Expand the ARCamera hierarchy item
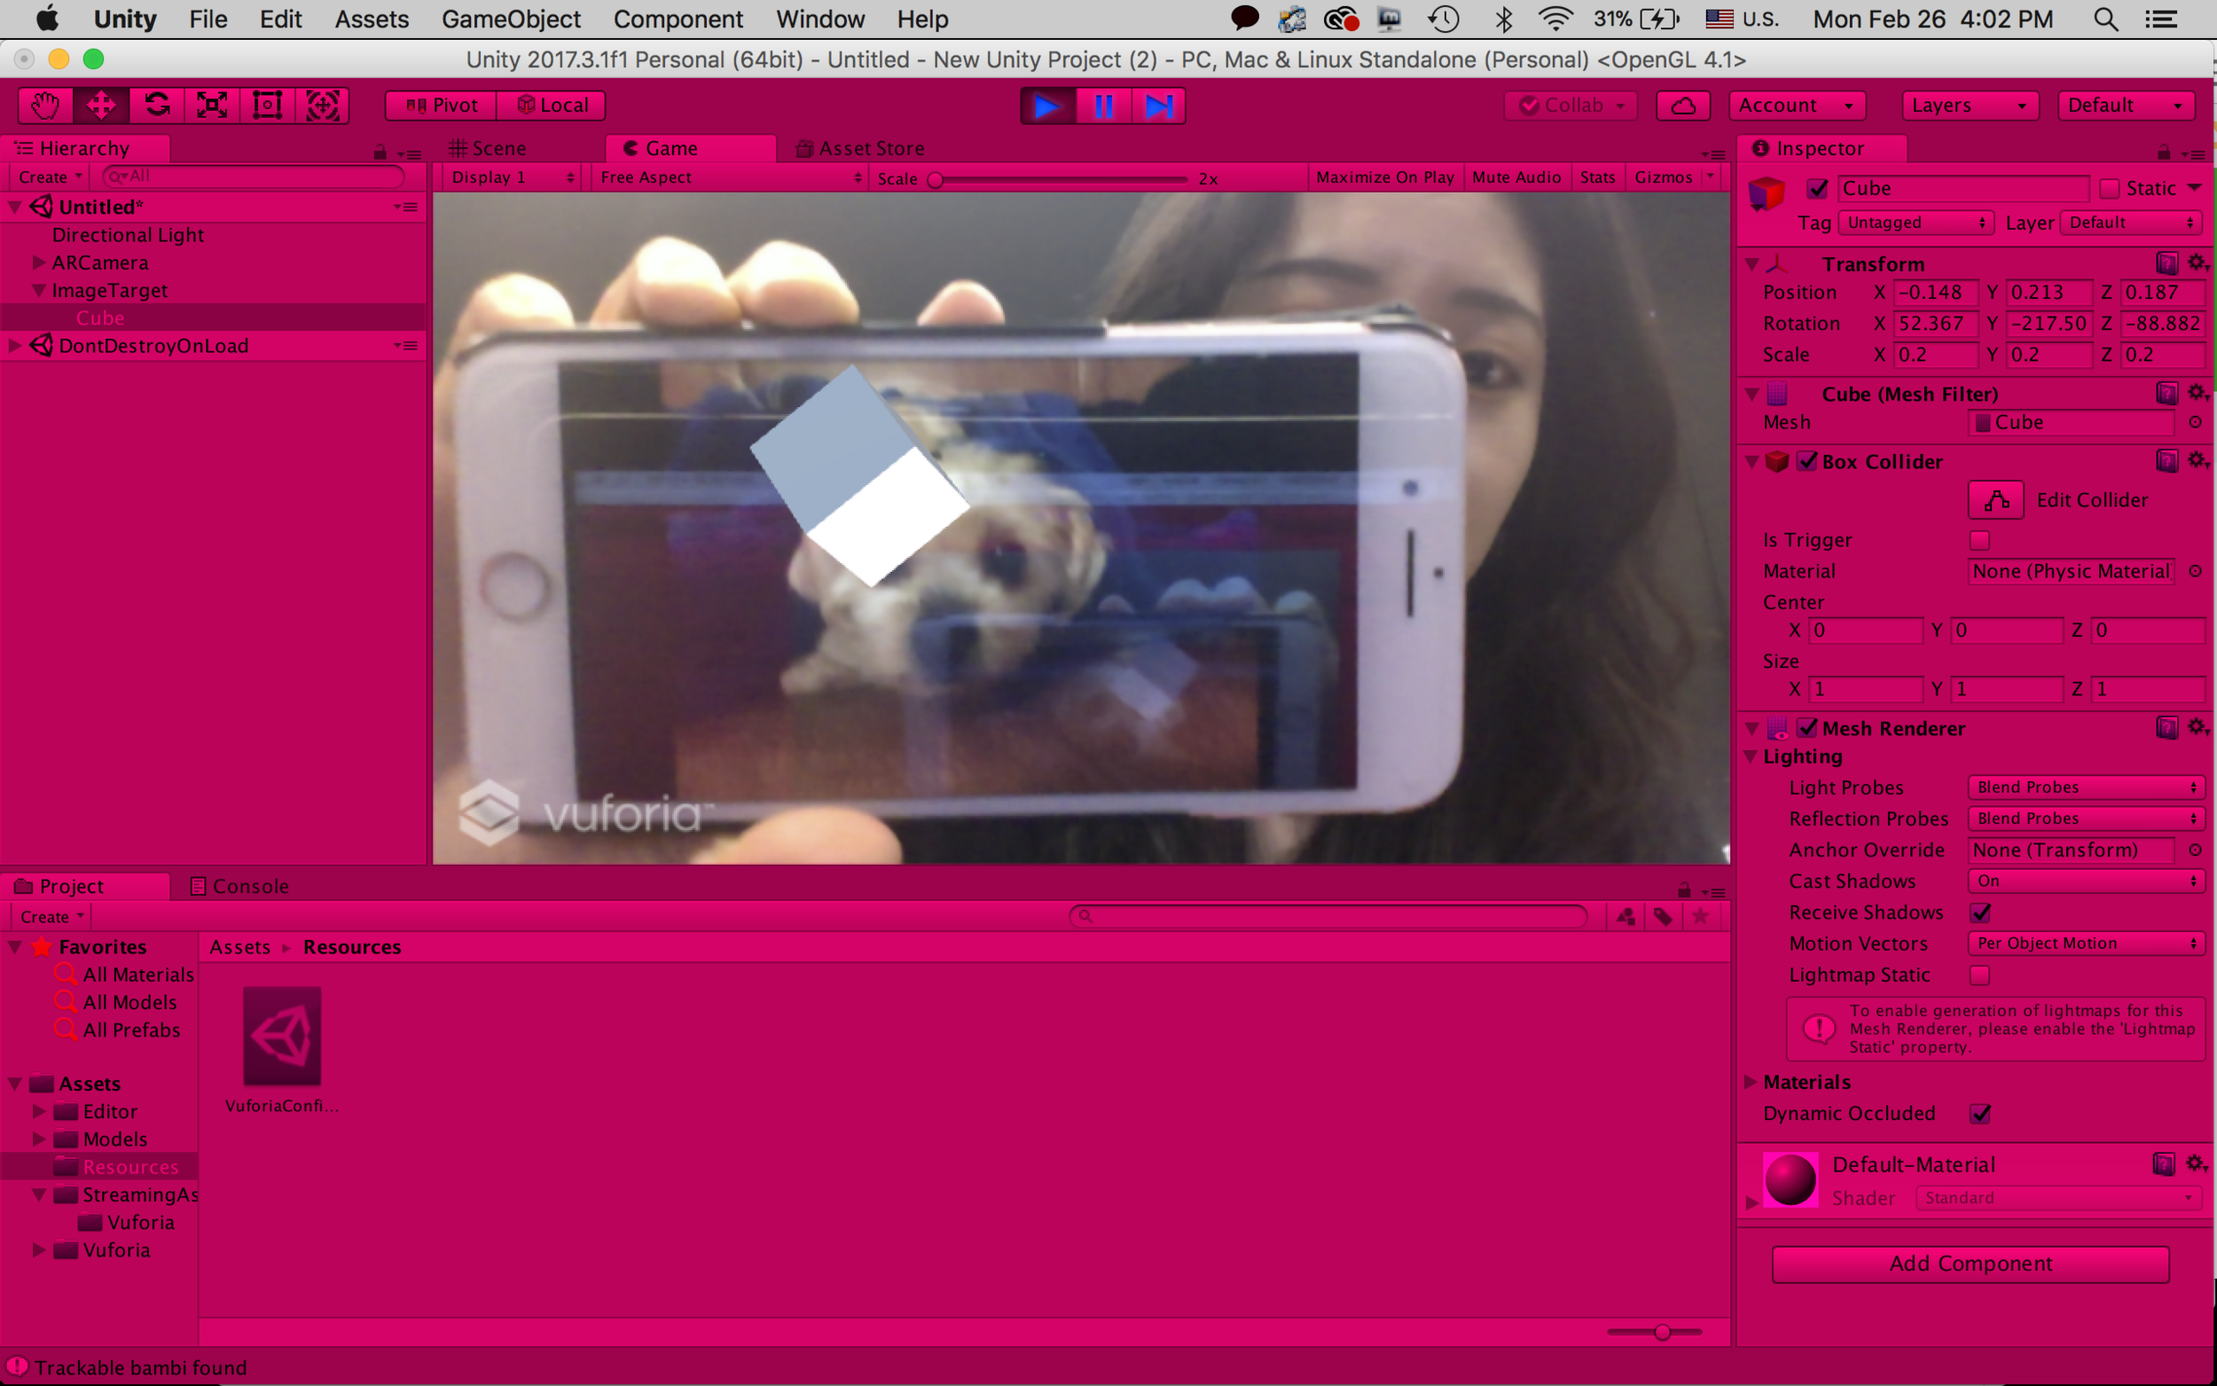Viewport: 2217px width, 1386px height. (38, 263)
